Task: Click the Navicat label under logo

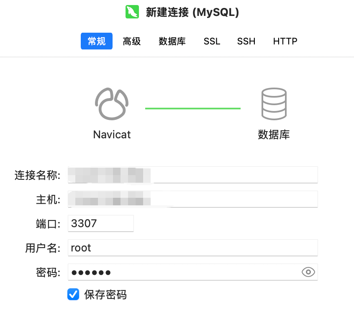Action: tap(112, 135)
